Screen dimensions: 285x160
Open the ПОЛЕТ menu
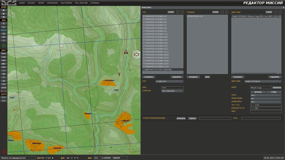[x=41, y=3]
